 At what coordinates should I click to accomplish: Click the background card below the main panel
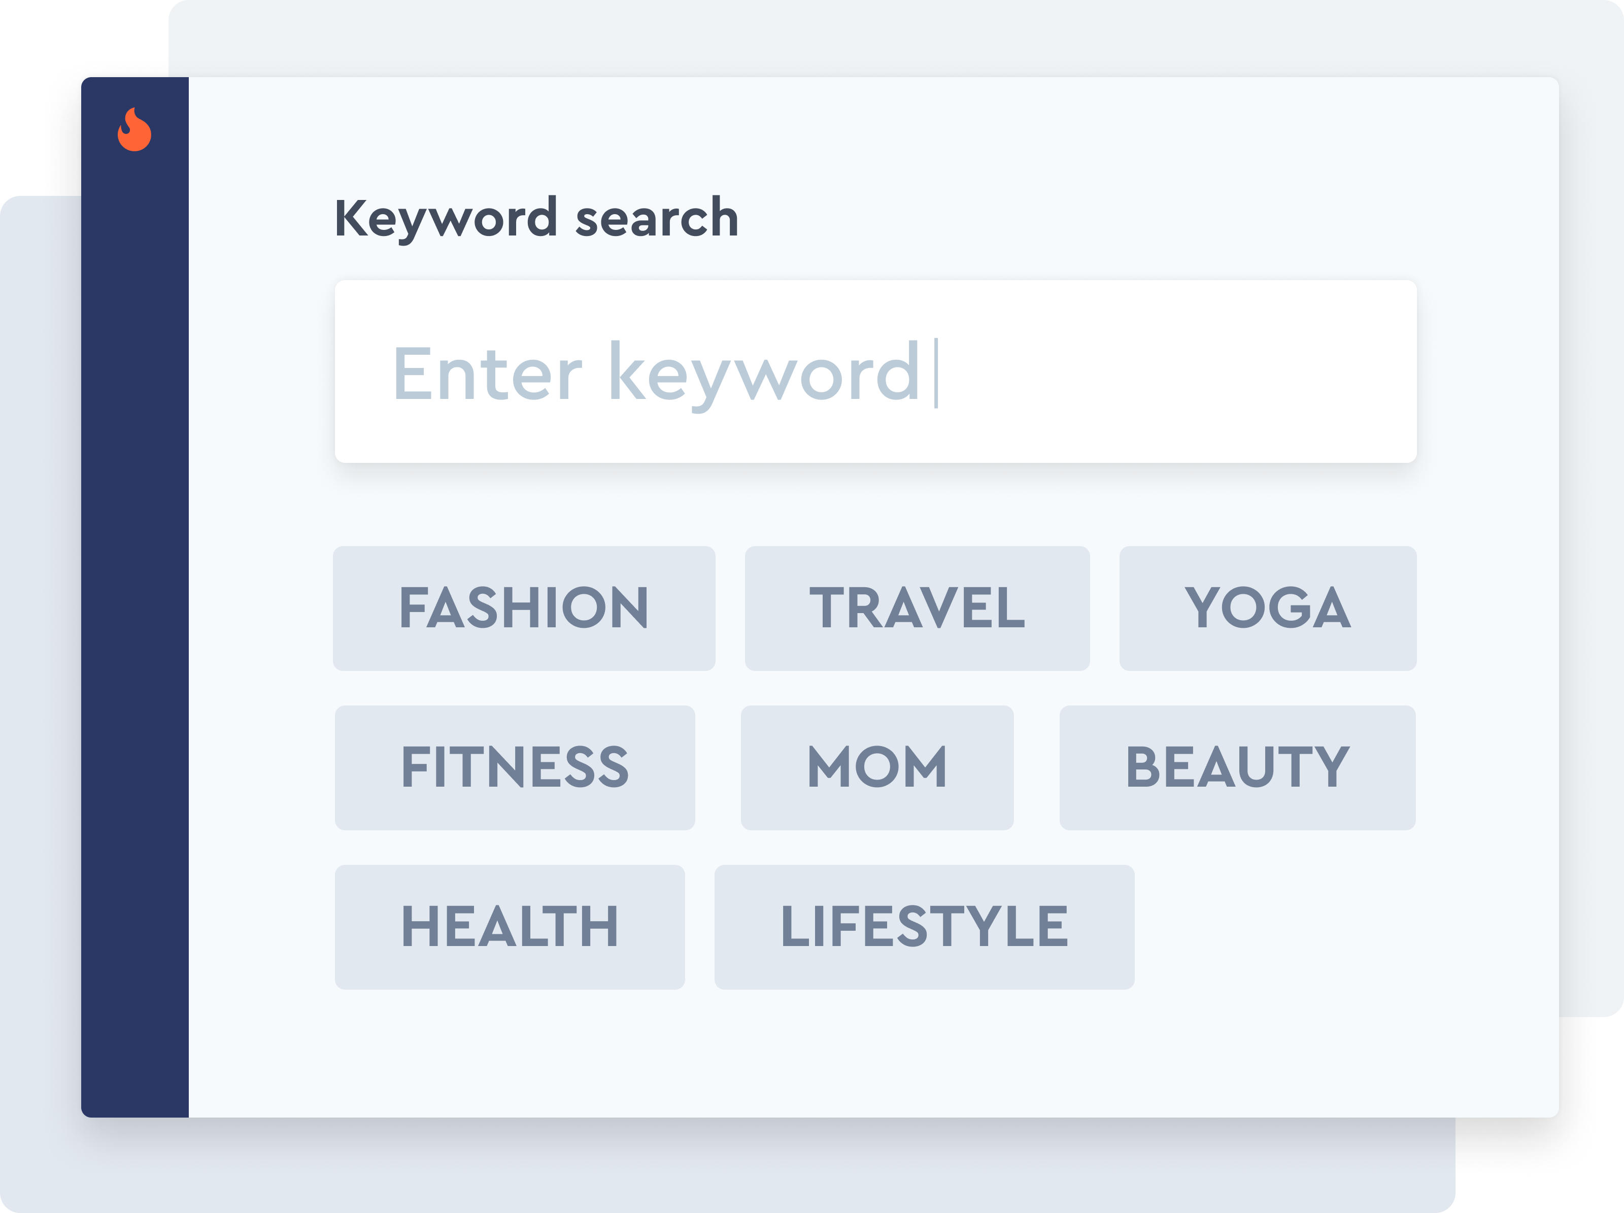[x=734, y=1167]
